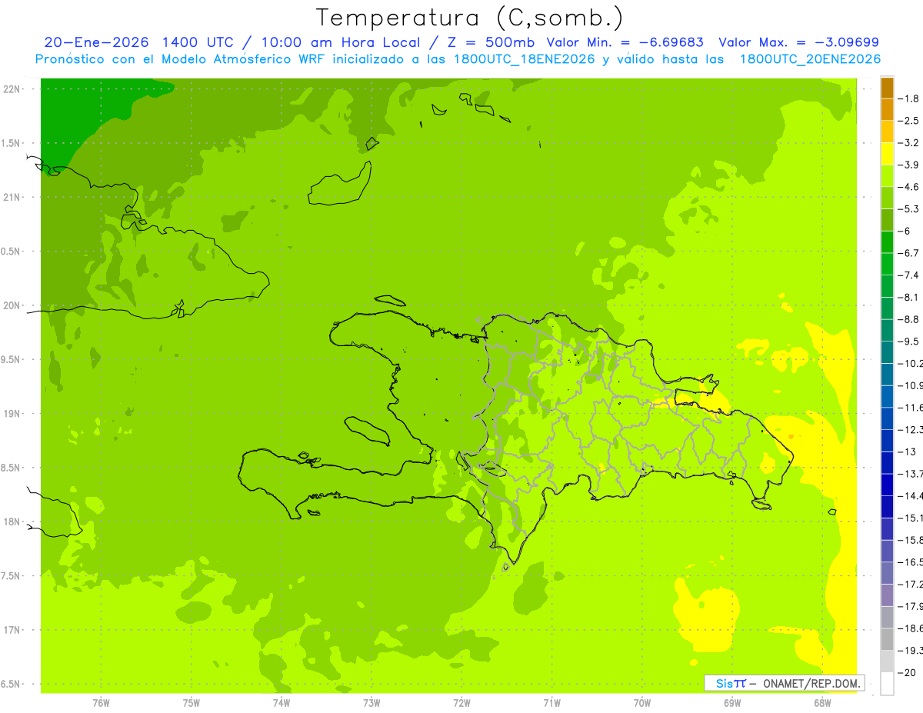Click the 'Valor Min. = -6.69683' value
Screen dimensions: 923x713
624,42
